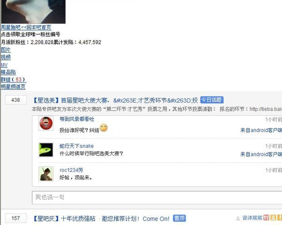Focus the 我也说一句 reply input box
The height and width of the screenshot is (225, 282).
(x=157, y=197)
